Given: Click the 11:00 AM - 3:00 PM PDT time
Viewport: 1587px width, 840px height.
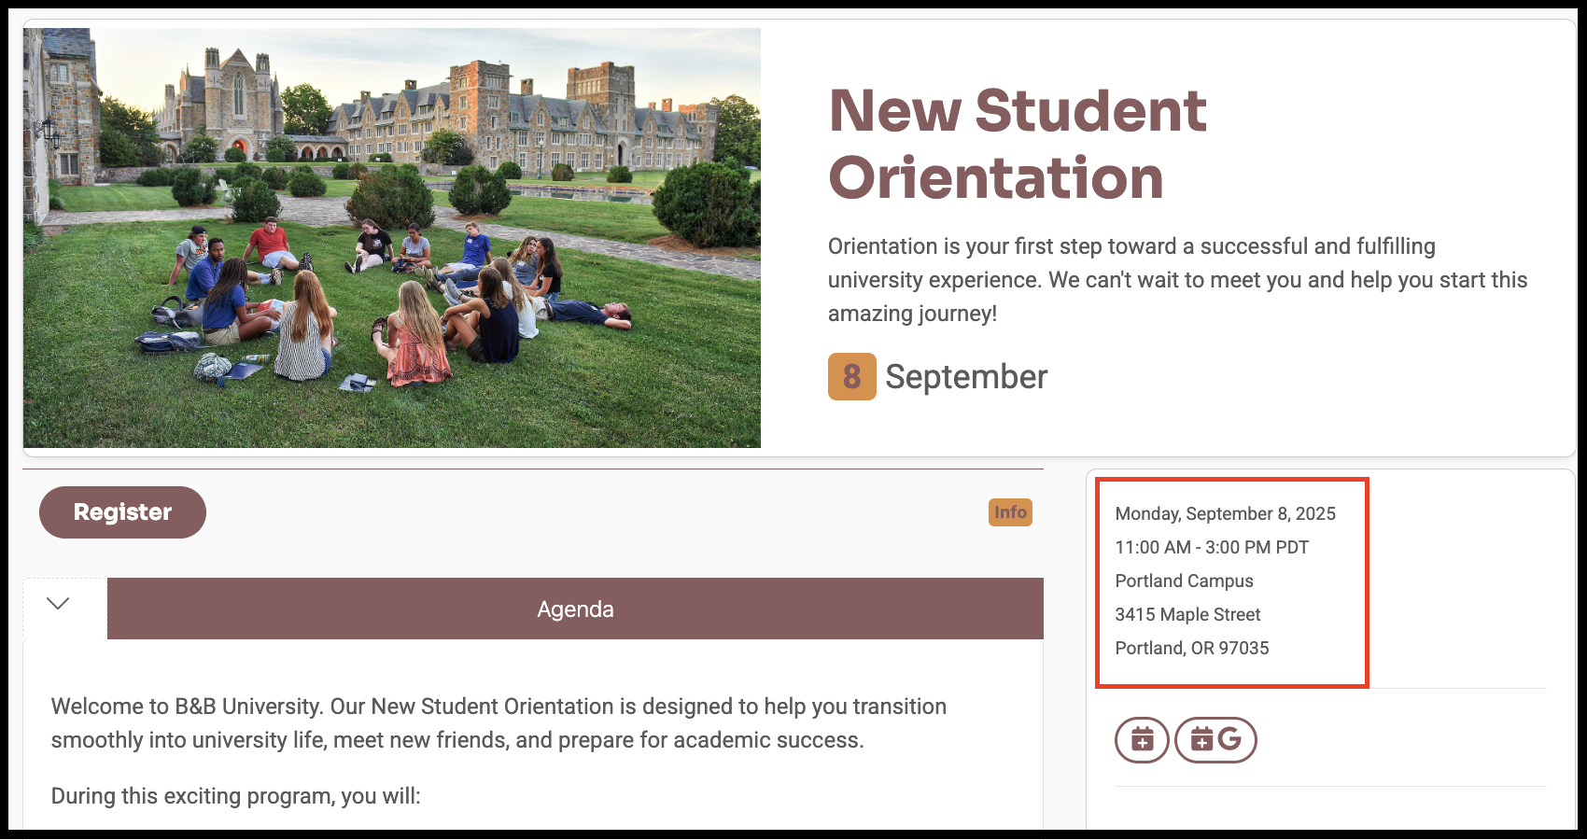Looking at the screenshot, I should [x=1212, y=547].
